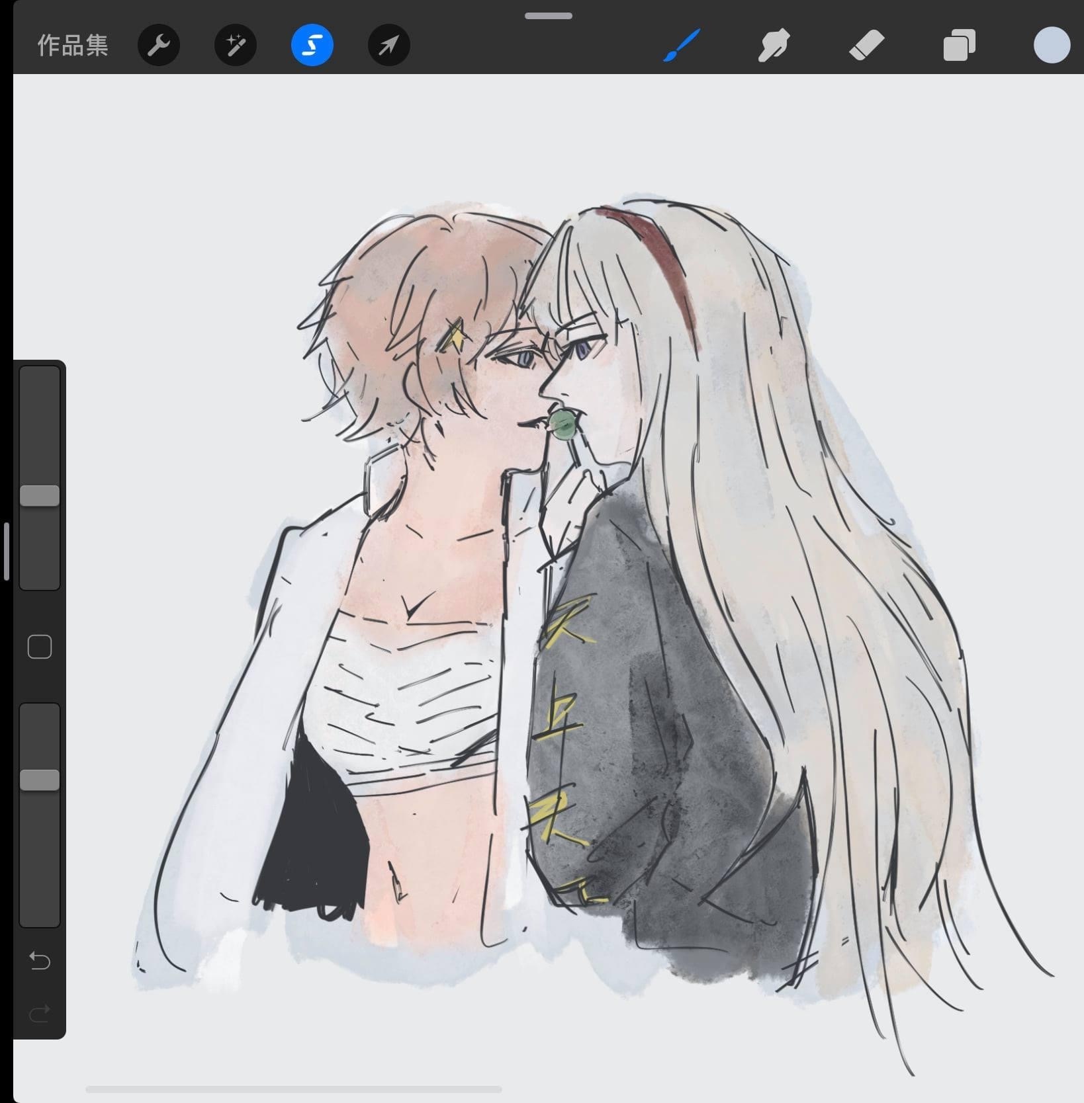Toggle the Selection tool

[x=312, y=45]
